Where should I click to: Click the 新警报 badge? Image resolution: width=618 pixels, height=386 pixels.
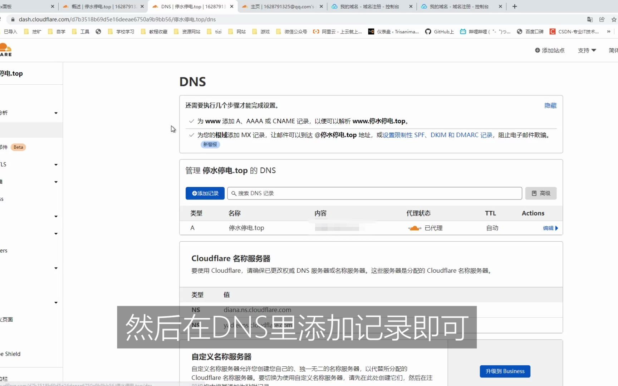click(x=210, y=145)
